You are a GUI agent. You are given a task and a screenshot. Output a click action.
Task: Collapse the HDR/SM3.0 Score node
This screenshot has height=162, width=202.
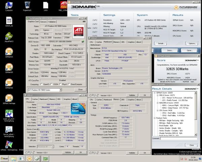point(158,103)
